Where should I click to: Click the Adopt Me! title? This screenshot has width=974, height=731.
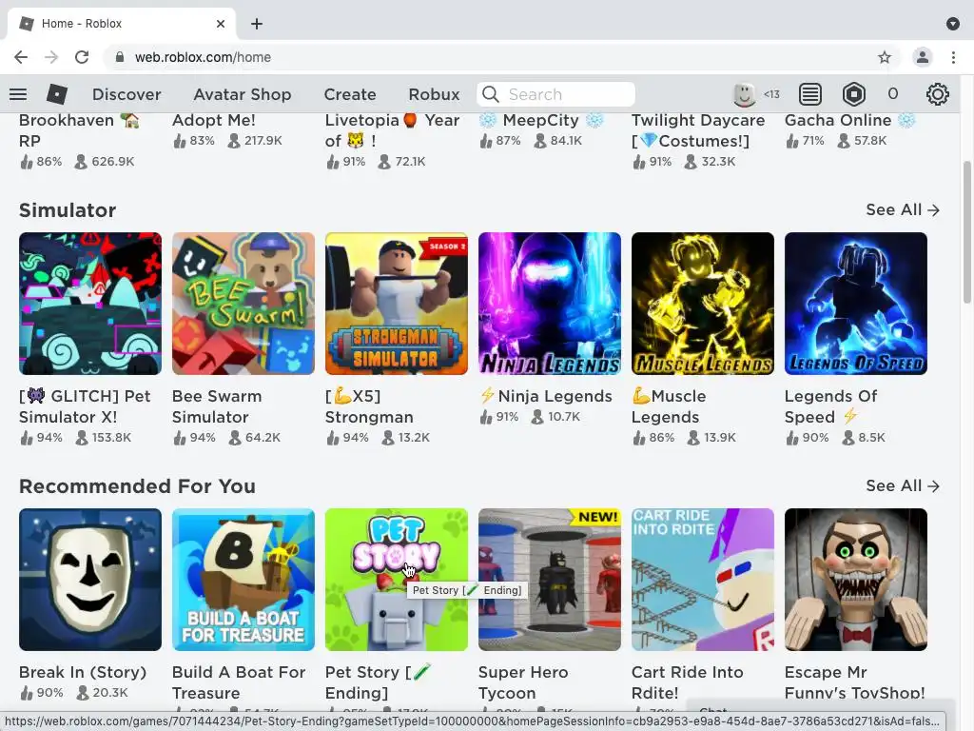(214, 120)
